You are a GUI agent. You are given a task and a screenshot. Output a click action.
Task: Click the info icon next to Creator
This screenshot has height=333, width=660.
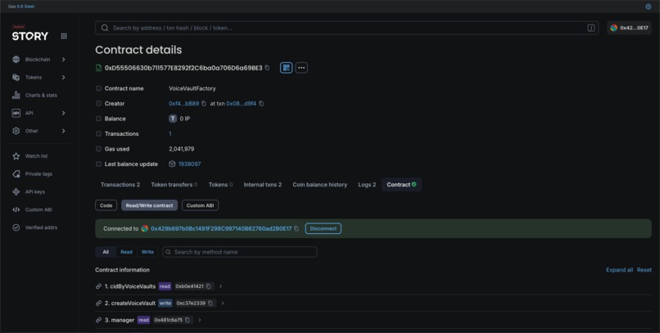(x=98, y=103)
